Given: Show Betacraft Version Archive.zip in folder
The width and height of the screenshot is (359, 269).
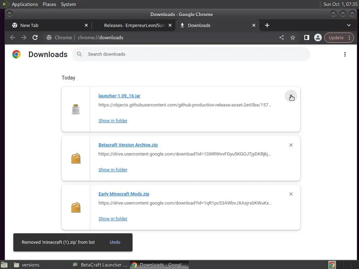Looking at the screenshot, I should [113, 170].
